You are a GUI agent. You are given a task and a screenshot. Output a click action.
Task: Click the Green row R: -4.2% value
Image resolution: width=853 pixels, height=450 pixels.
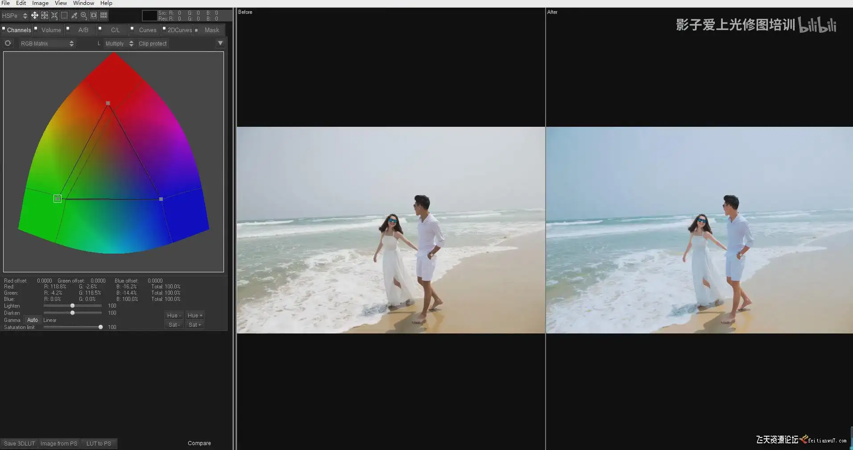tap(53, 293)
